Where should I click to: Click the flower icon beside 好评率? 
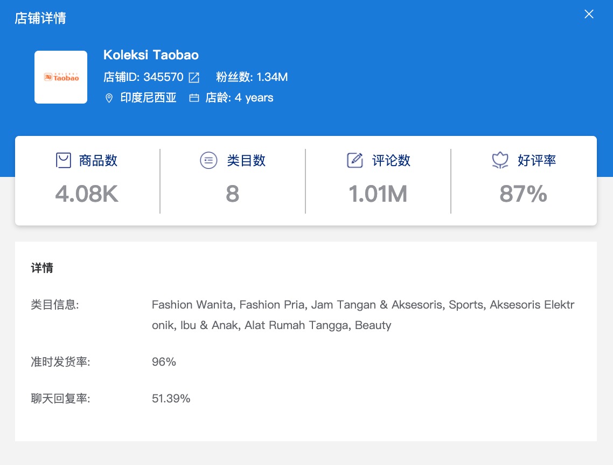click(500, 160)
